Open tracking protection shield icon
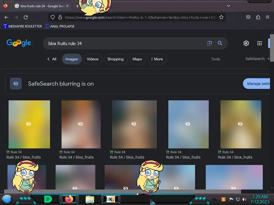 point(53,17)
